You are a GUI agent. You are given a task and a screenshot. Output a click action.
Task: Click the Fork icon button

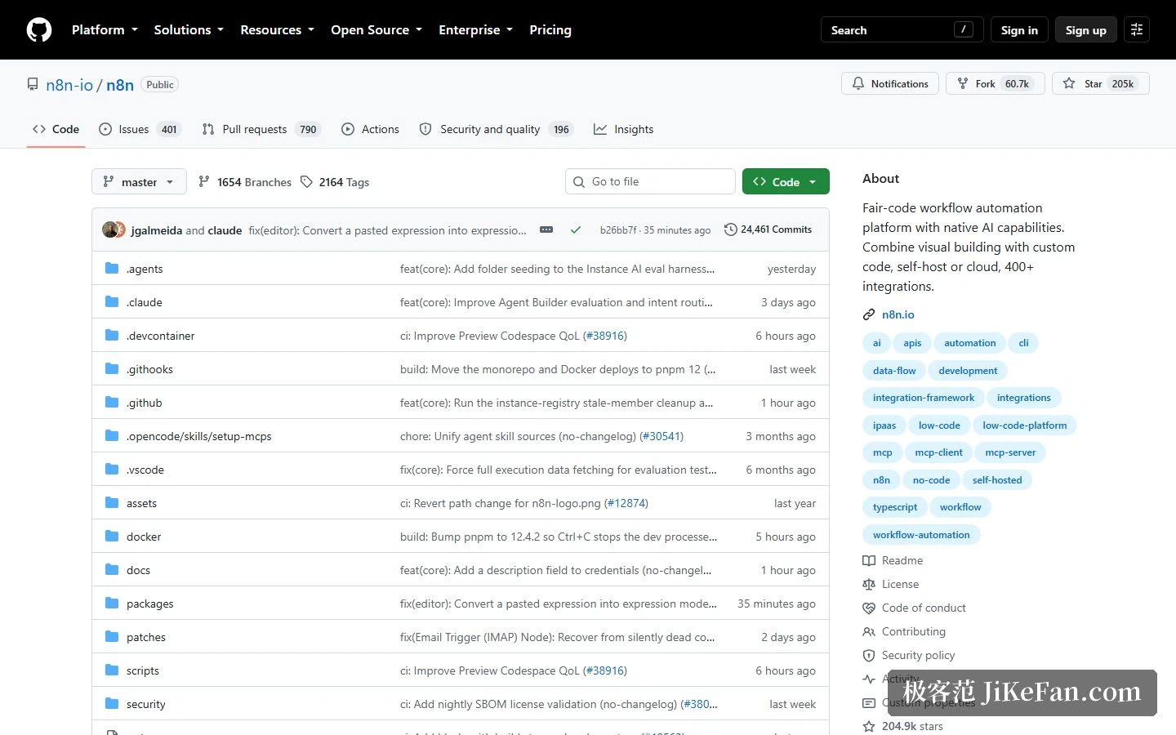click(995, 83)
